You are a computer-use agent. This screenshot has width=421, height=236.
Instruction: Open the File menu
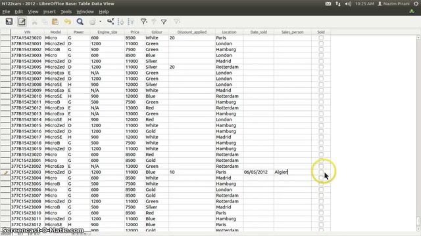[x=6, y=12]
